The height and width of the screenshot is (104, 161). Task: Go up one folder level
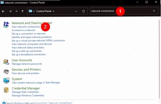click(22, 11)
